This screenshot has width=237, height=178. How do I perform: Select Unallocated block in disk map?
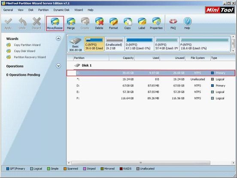tap(114, 44)
